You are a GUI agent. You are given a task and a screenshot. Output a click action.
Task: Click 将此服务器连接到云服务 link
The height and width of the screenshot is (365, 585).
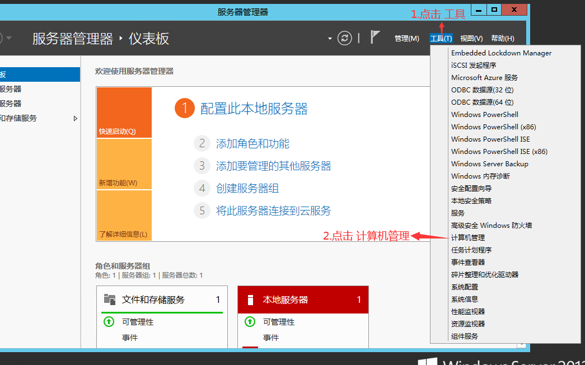tap(273, 211)
